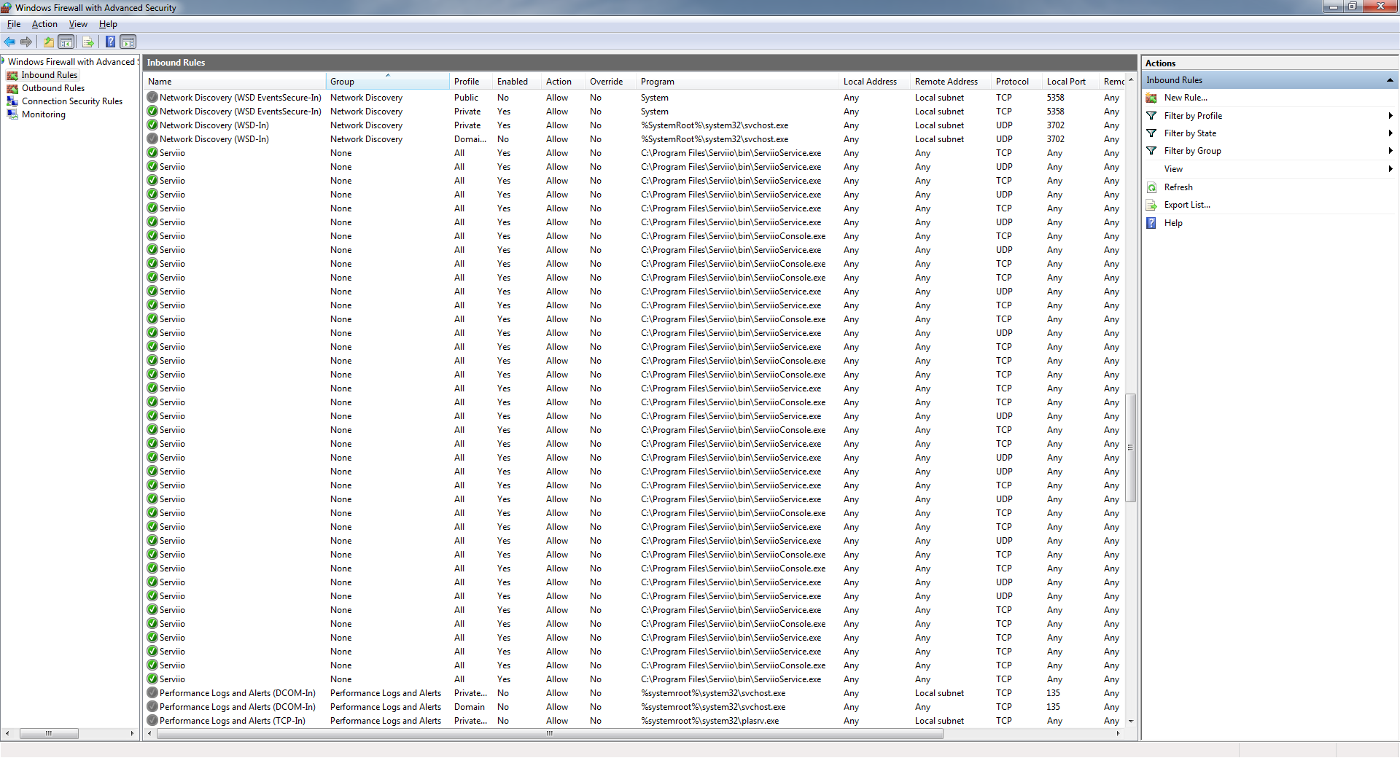Screen dimensions: 1400x758
Task: Sort by the Name column header
Action: (x=234, y=82)
